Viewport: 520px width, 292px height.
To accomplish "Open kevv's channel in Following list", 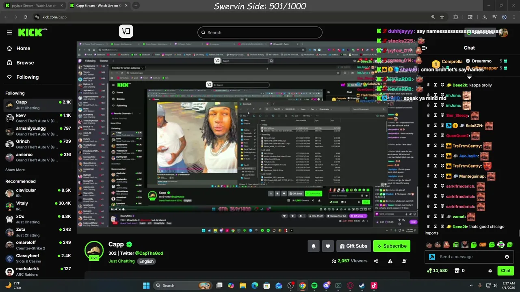I will [38, 118].
